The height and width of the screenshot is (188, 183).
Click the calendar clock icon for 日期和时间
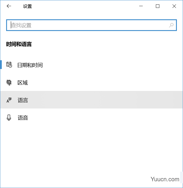pyautogui.click(x=9, y=65)
